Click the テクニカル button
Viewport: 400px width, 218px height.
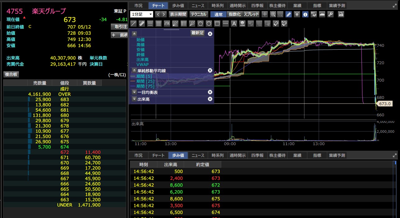[x=198, y=14]
